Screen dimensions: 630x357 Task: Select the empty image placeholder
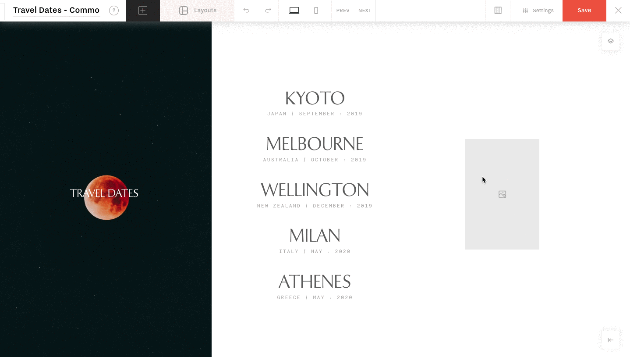(x=502, y=194)
